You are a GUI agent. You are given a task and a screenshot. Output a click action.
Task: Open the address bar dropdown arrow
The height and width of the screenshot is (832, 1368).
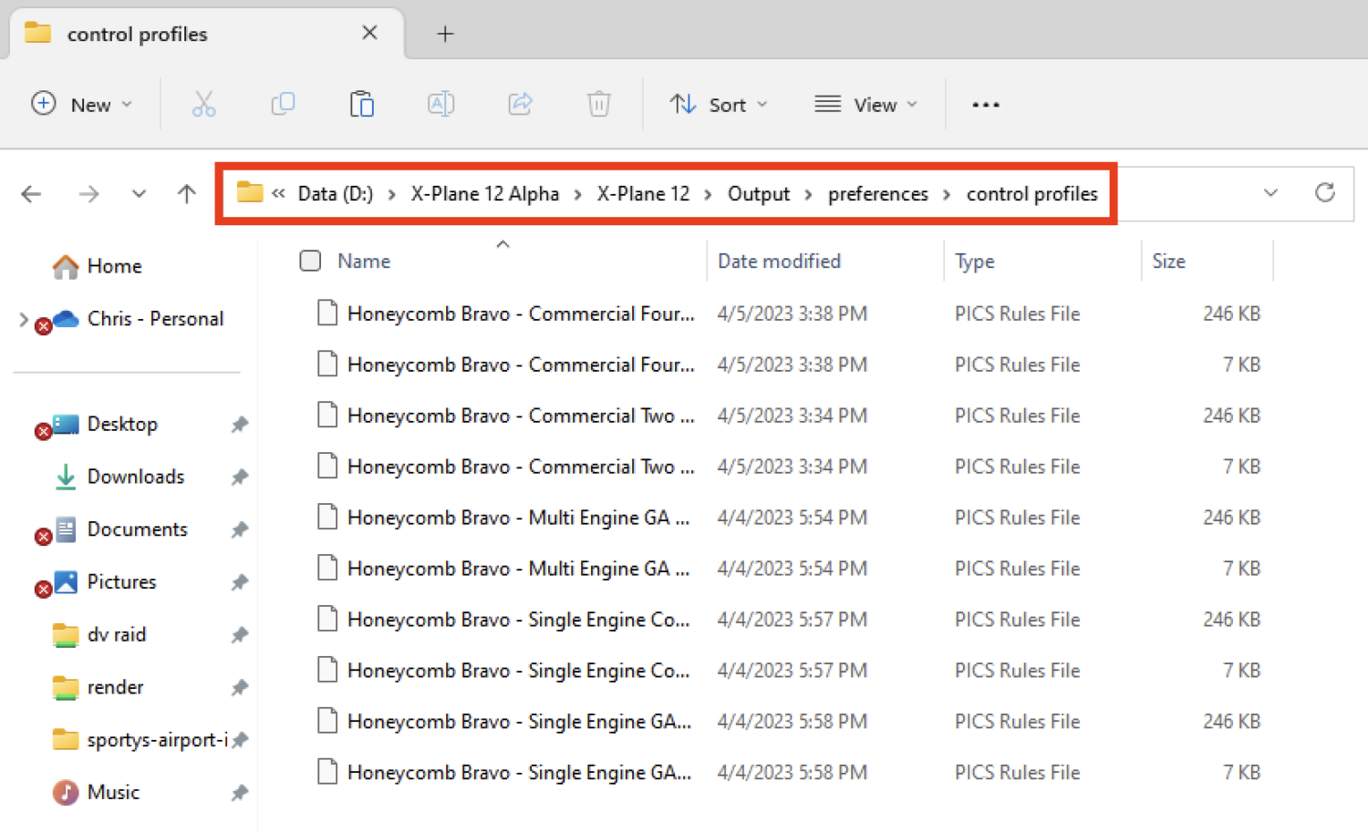click(1270, 193)
